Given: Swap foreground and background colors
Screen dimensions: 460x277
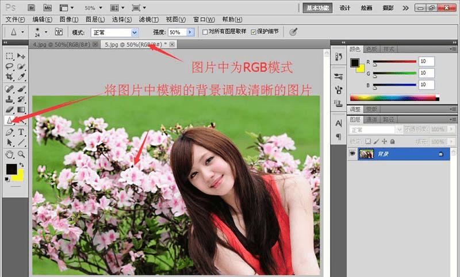Looking at the screenshot, I should [21, 165].
